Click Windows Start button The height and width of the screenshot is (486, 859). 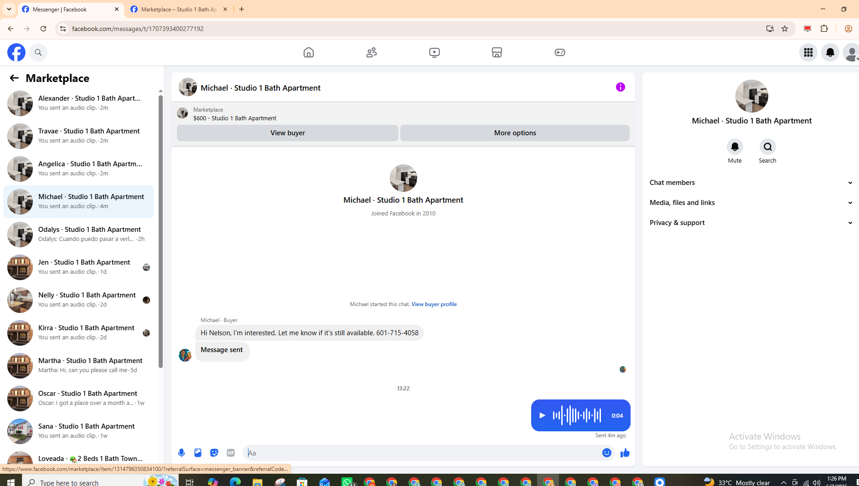[11, 481]
